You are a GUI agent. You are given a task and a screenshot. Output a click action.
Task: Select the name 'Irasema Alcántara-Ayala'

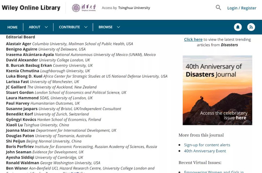(30, 55)
